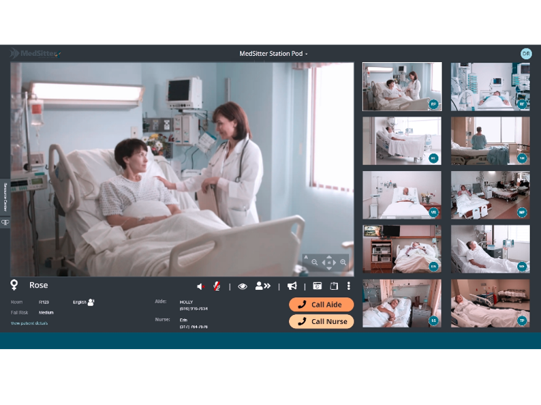Open the Resource Center side tab

point(5,196)
